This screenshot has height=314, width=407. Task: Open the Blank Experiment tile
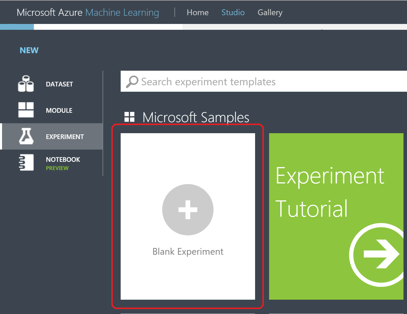coord(188,216)
